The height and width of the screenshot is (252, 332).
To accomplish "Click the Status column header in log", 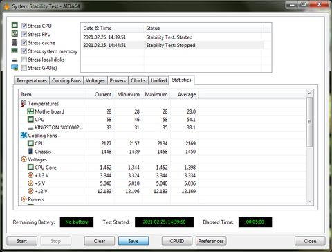I will (204, 28).
